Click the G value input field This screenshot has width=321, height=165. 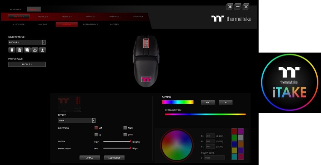211,141
